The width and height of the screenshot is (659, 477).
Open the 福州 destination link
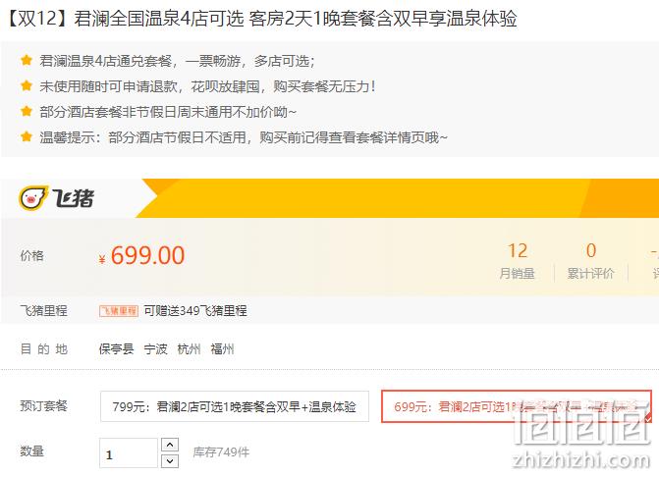coord(222,349)
